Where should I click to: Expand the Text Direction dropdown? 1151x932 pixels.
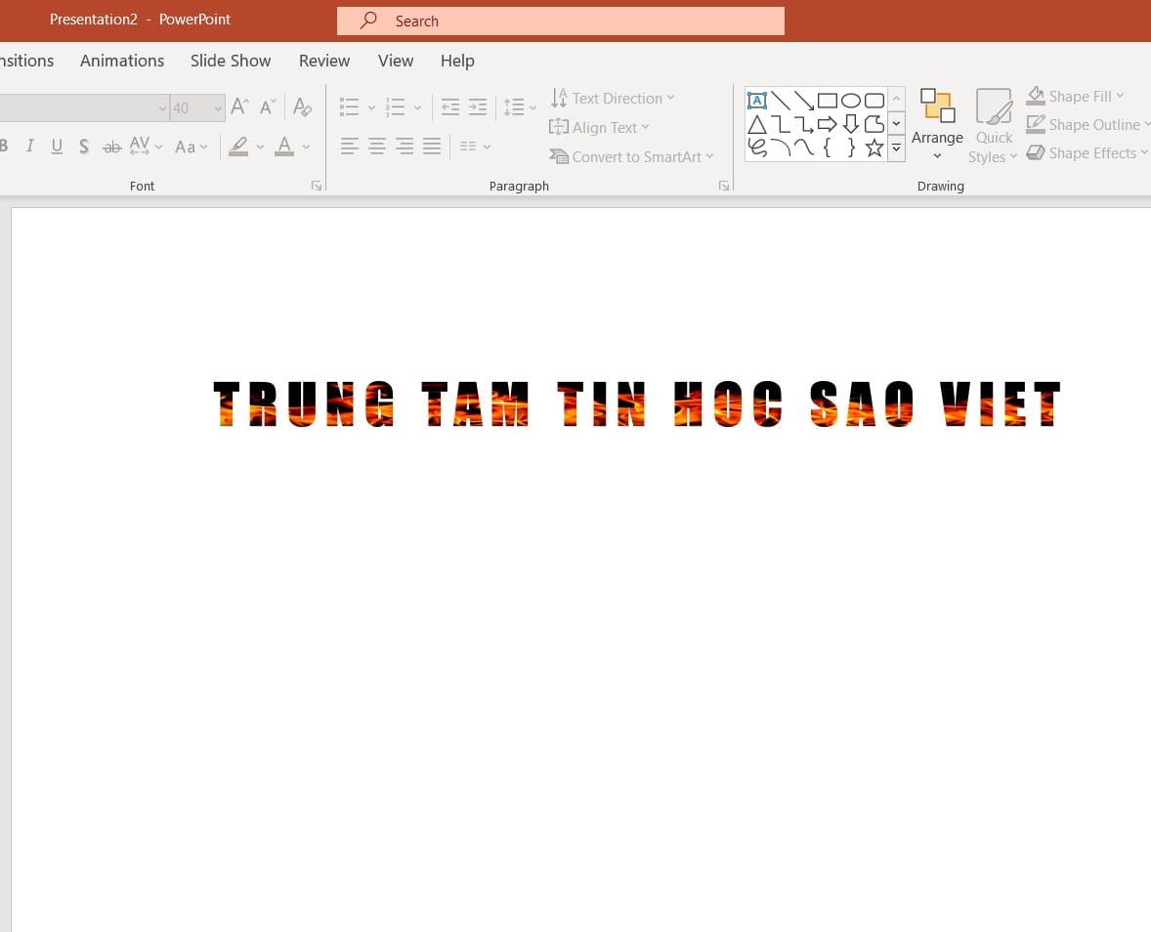(613, 99)
